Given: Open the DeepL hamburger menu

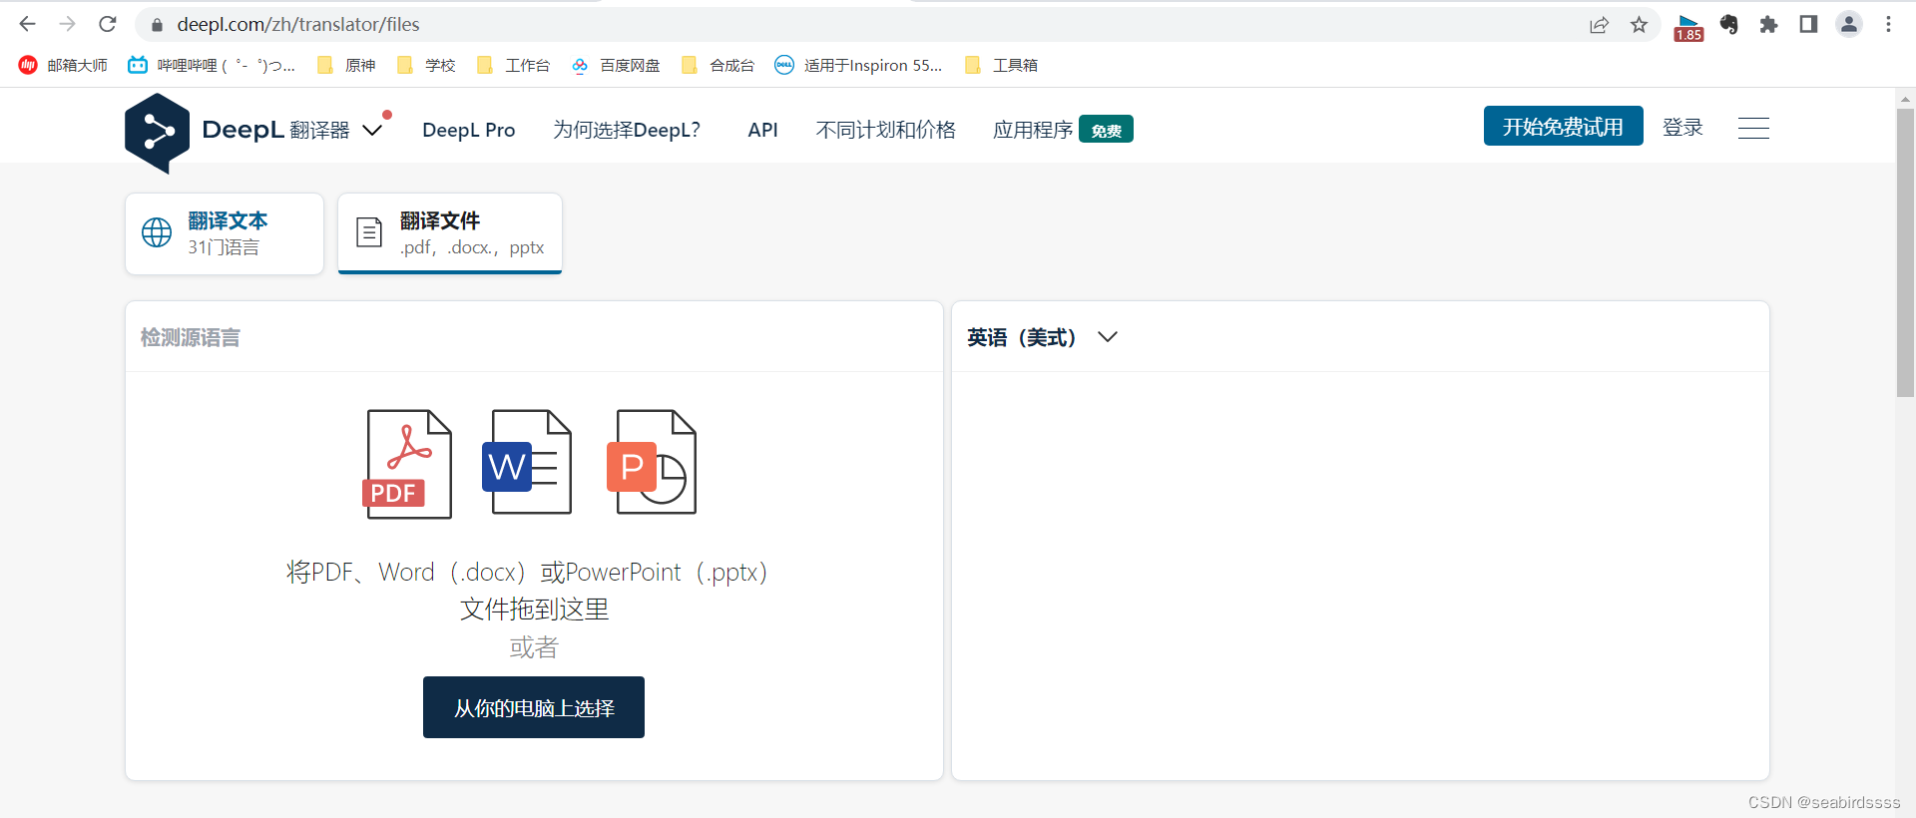Looking at the screenshot, I should [1753, 128].
